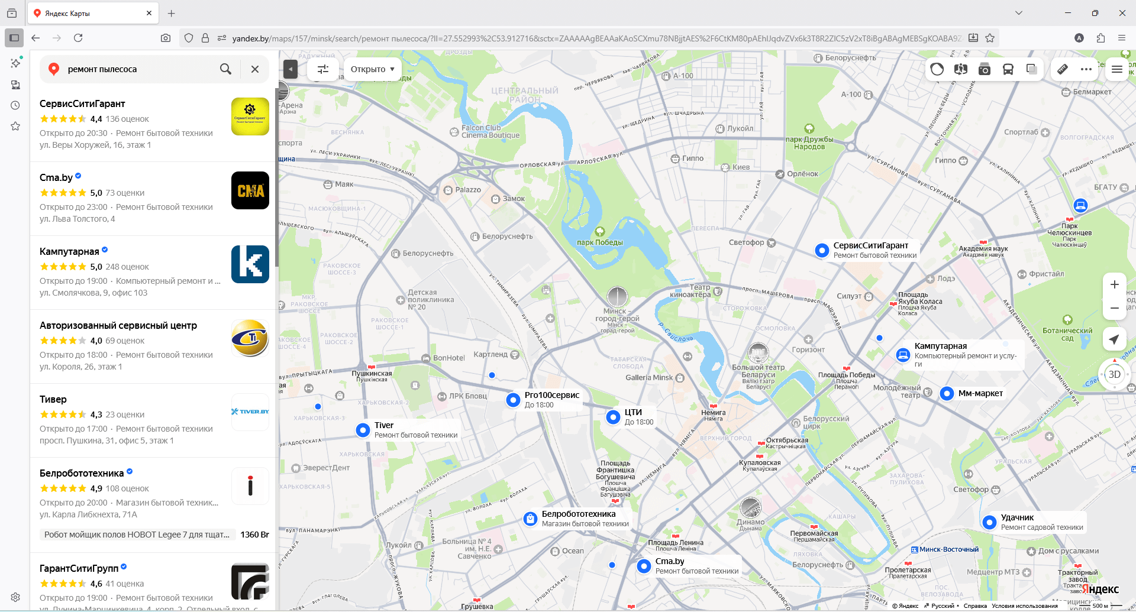
Task: Click the magnifier search icon
Action: point(225,69)
